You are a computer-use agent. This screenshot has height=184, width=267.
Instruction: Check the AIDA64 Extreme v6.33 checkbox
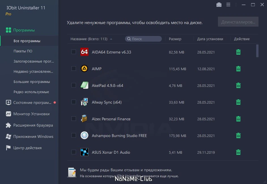tap(74, 52)
